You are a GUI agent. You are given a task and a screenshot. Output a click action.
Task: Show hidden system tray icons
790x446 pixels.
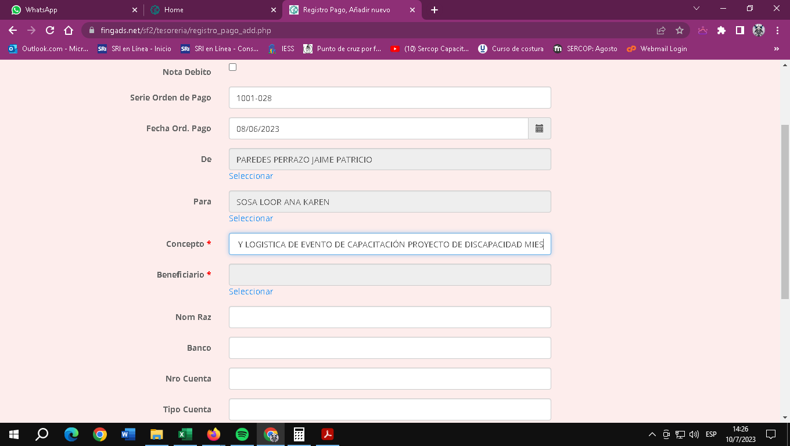(652, 434)
